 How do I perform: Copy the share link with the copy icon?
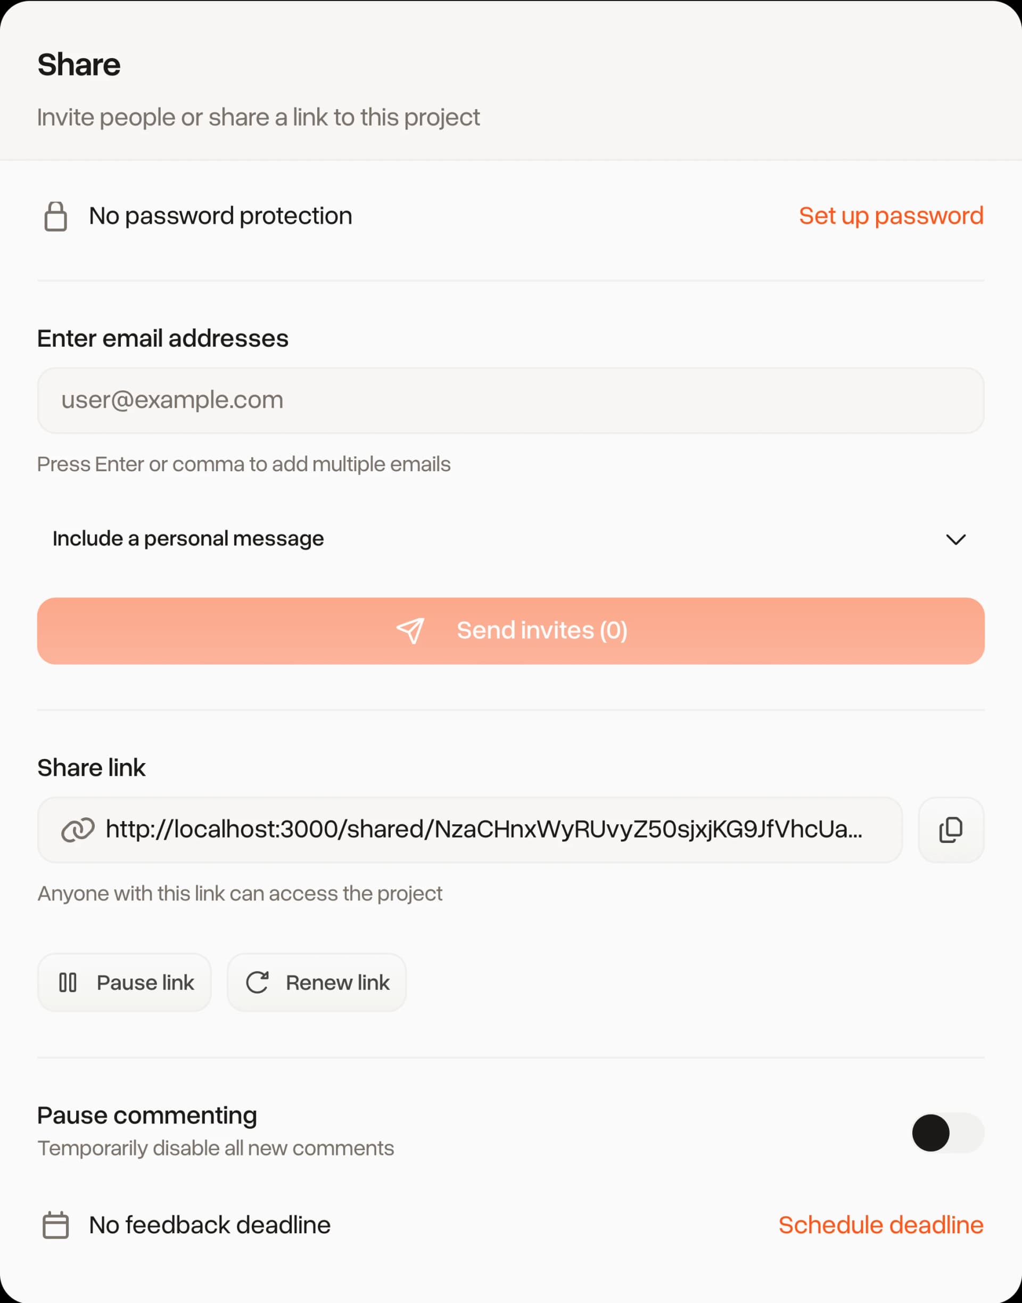pos(950,830)
